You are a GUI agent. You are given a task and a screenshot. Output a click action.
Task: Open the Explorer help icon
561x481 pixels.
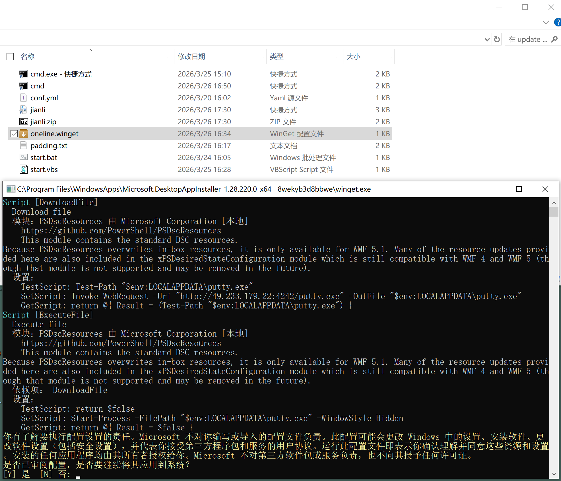pyautogui.click(x=558, y=22)
